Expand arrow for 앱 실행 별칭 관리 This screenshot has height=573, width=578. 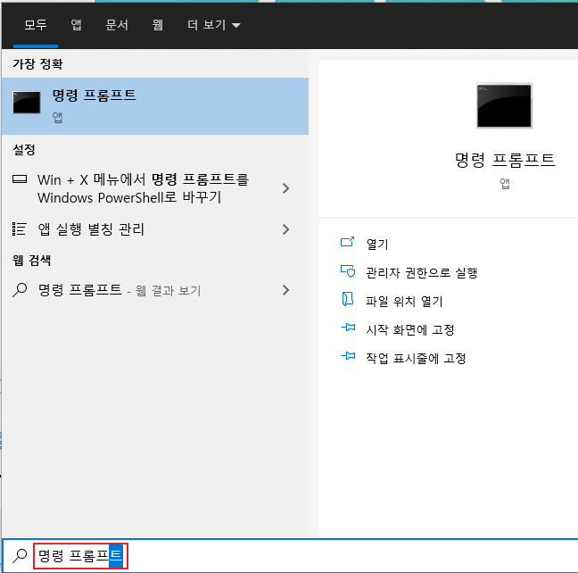[285, 229]
